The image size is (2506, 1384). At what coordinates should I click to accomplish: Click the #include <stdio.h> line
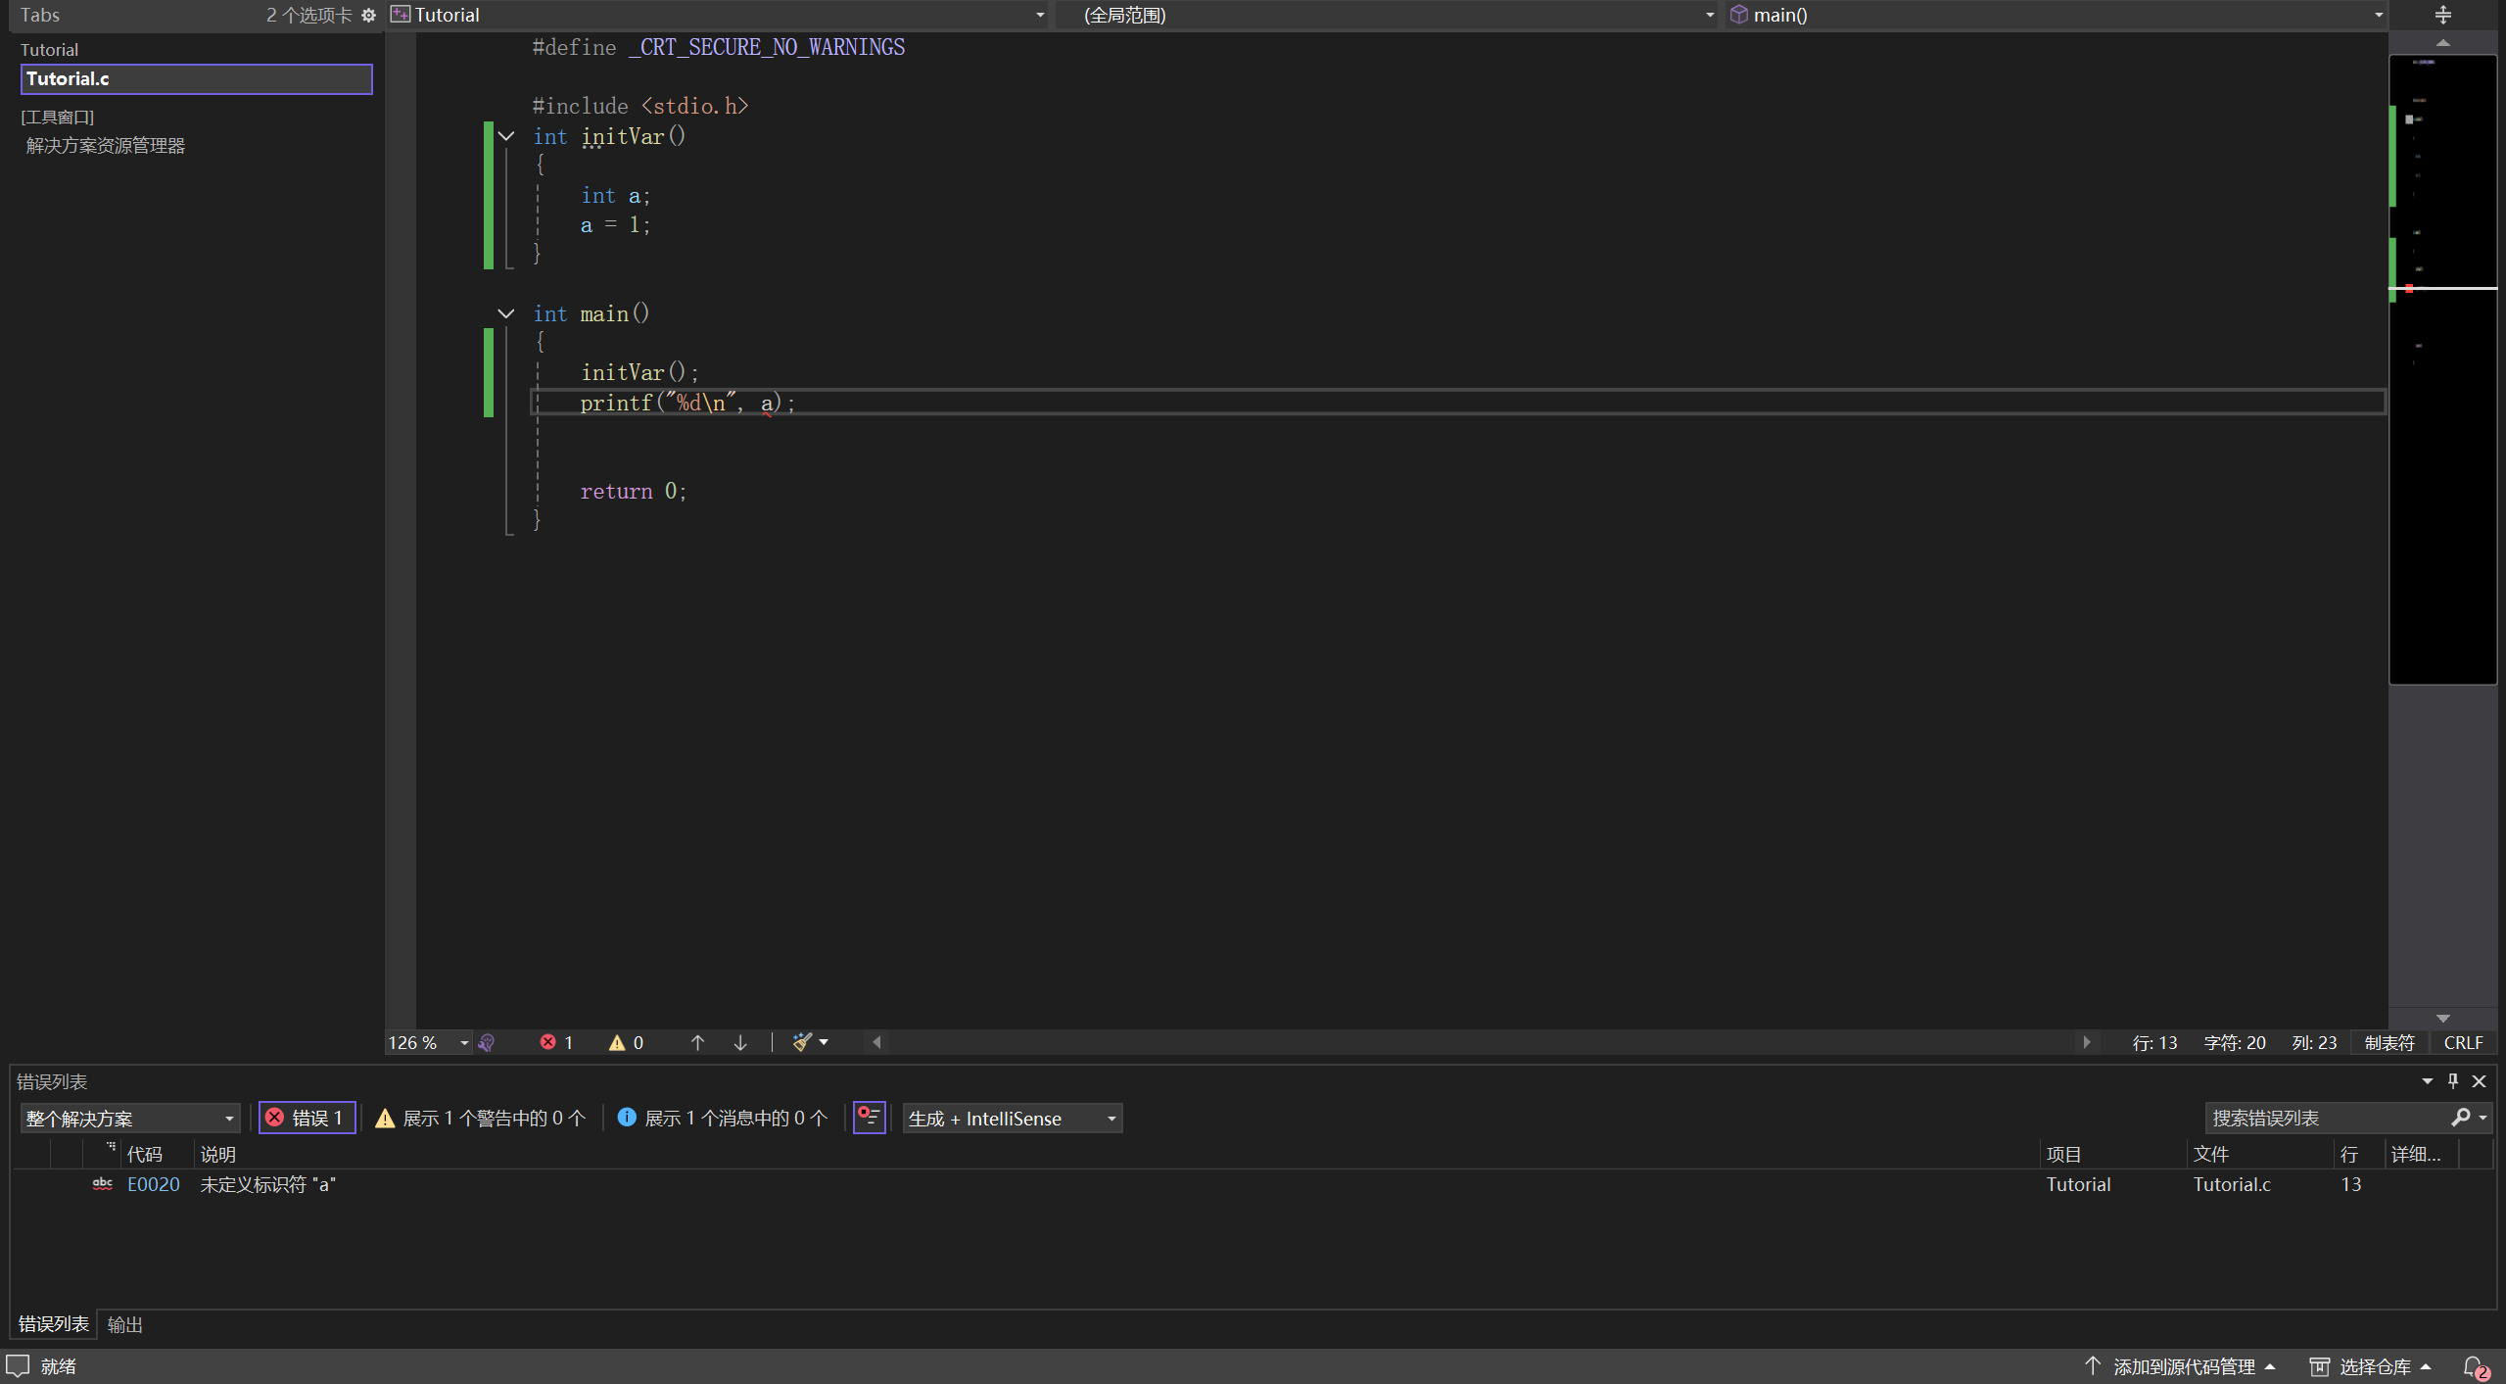(x=640, y=106)
